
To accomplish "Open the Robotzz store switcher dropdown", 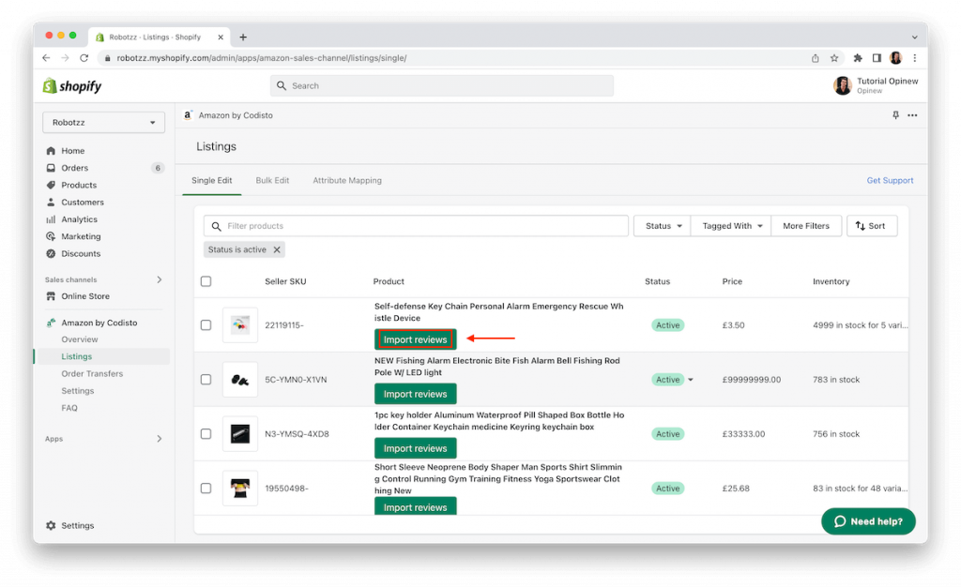I will [x=103, y=123].
